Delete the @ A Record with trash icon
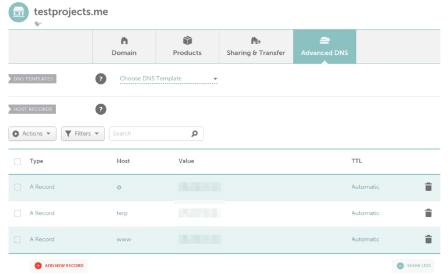The width and height of the screenshot is (448, 276). [x=428, y=187]
